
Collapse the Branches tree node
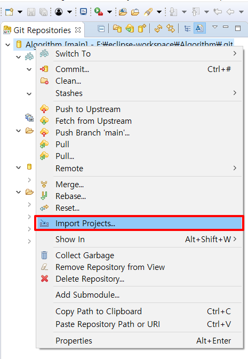tap(18, 57)
